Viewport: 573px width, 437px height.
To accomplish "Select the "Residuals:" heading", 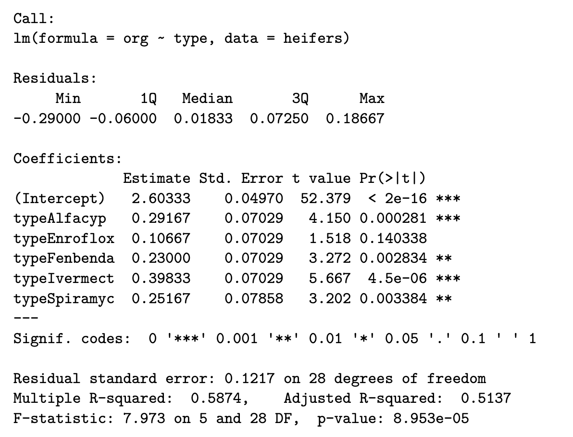I will click(55, 78).
